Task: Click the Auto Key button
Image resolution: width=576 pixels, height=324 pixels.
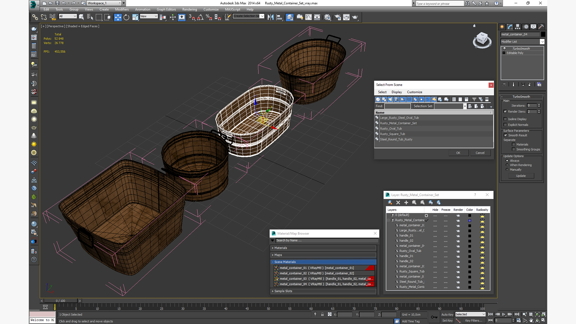Action: pos(447,314)
